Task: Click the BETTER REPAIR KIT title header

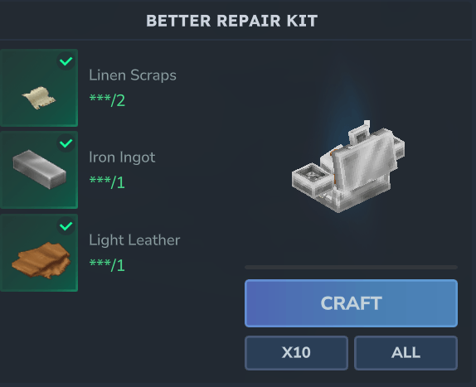Action: tap(232, 21)
